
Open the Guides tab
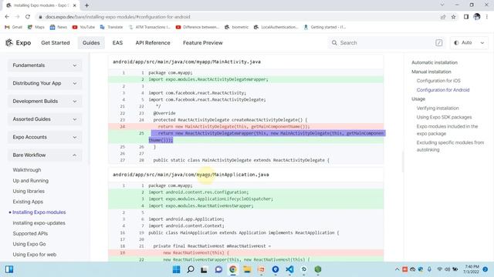[x=91, y=43]
